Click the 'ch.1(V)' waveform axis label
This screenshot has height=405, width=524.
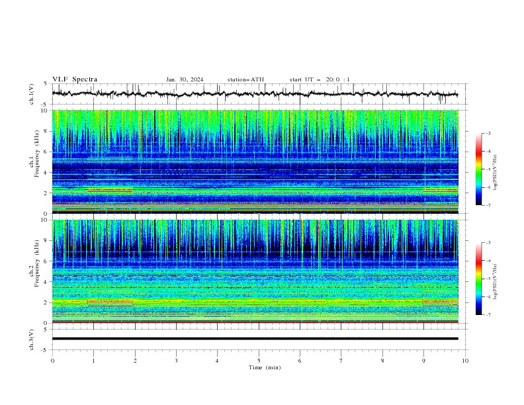32,94
